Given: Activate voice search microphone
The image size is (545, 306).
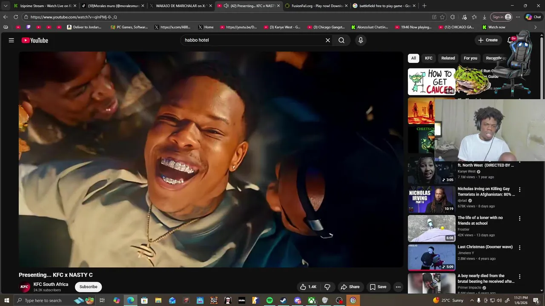Looking at the screenshot, I should click(361, 40).
